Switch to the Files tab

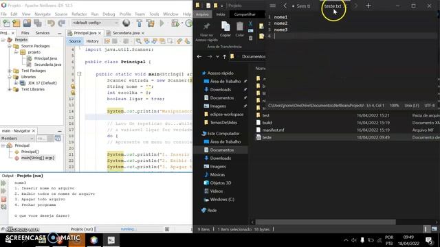25,33
